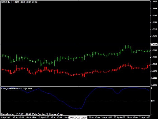Image resolution: width=158 pixels, height=119 pixels.
Task: Click price level 1.2375 on scale
Action: pos(154,2)
